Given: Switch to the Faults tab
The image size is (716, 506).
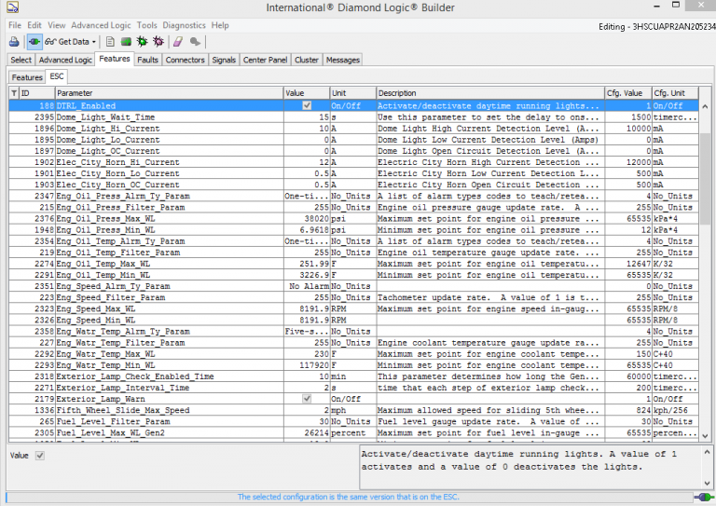Looking at the screenshot, I should [x=147, y=60].
